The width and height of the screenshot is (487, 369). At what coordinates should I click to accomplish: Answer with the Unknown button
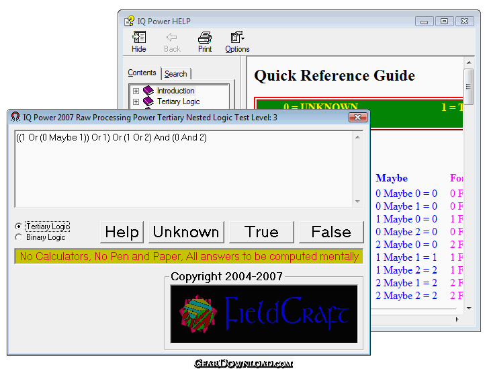(186, 232)
